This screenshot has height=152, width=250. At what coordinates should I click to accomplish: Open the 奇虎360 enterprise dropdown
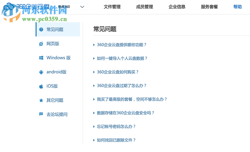pyautogui.click(x=71, y=7)
